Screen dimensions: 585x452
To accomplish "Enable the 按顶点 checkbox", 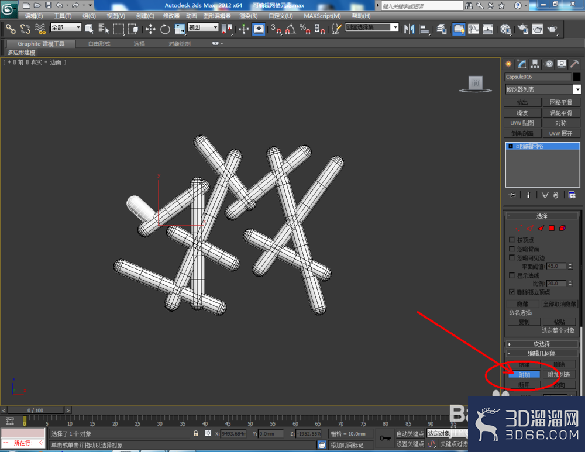I will pos(512,239).
